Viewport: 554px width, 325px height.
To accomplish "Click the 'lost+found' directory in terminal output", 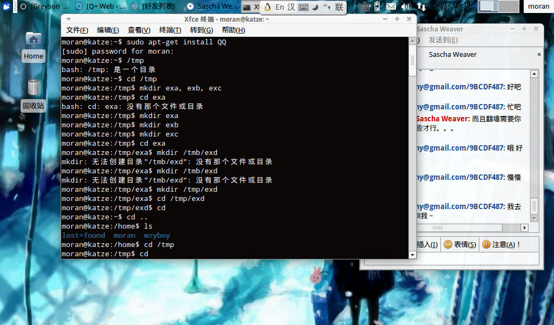I will (x=83, y=236).
